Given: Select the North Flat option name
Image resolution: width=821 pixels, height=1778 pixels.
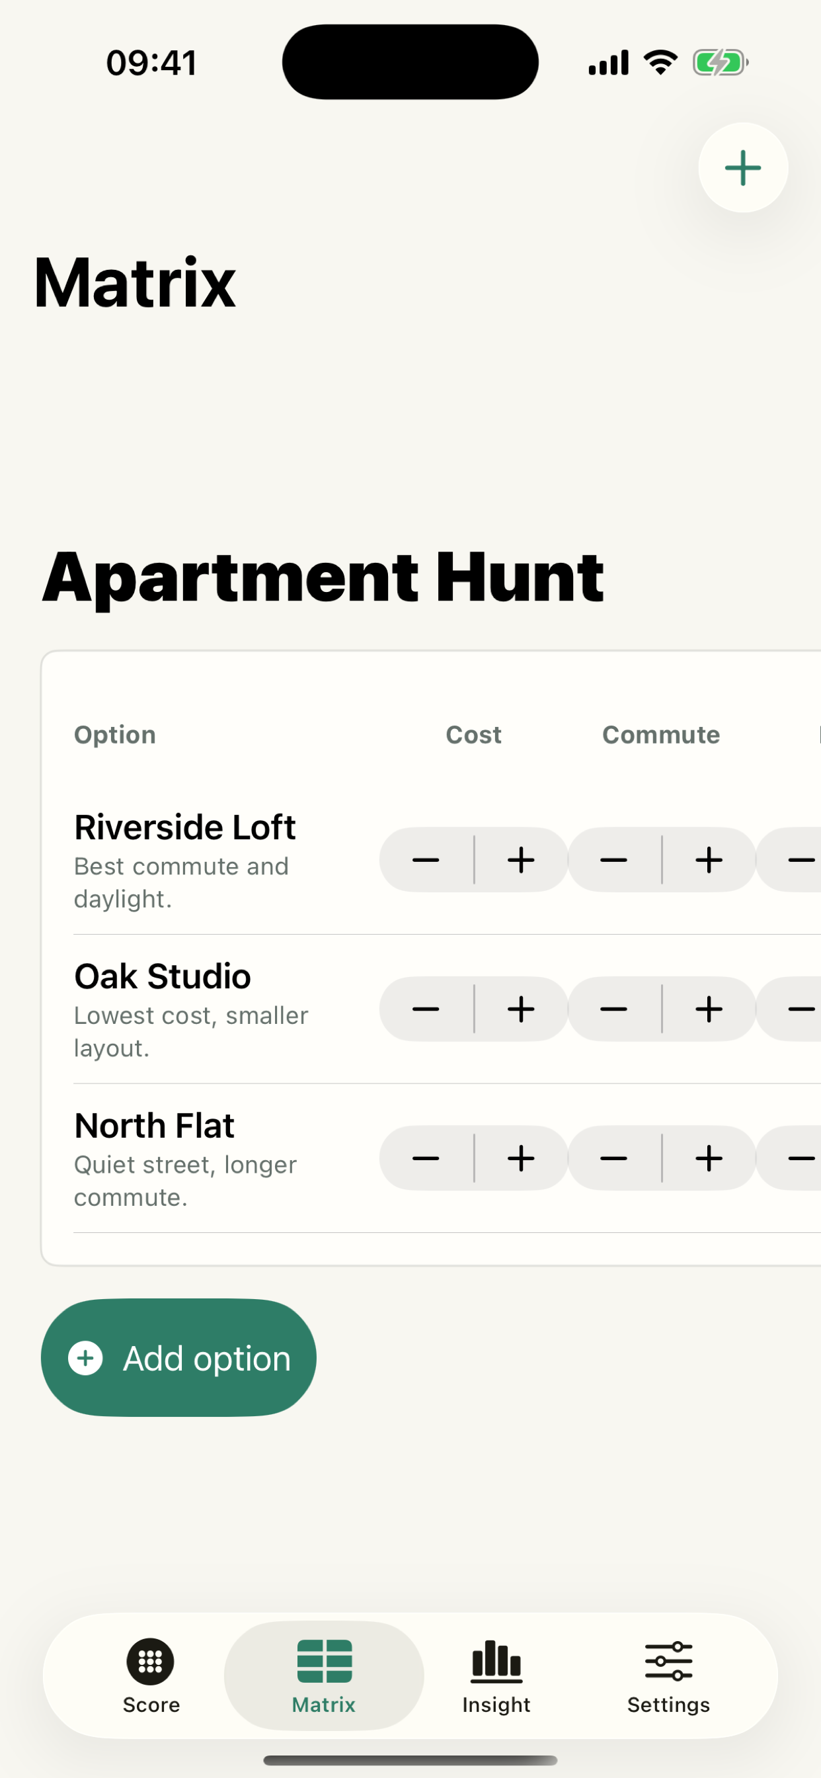Looking at the screenshot, I should pos(155,1125).
